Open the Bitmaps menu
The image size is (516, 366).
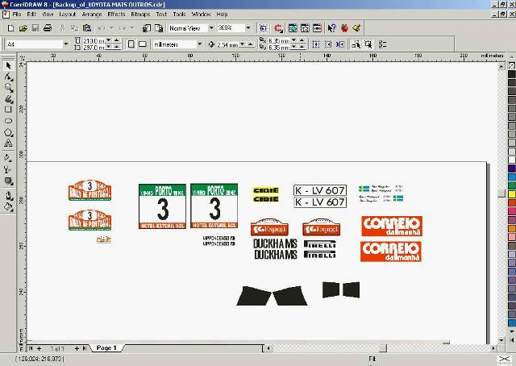click(140, 15)
